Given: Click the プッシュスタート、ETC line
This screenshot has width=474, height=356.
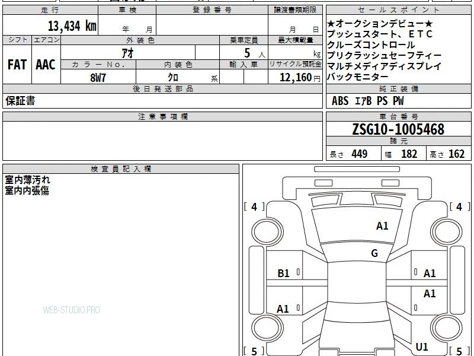Looking at the screenshot, I should [x=380, y=34].
